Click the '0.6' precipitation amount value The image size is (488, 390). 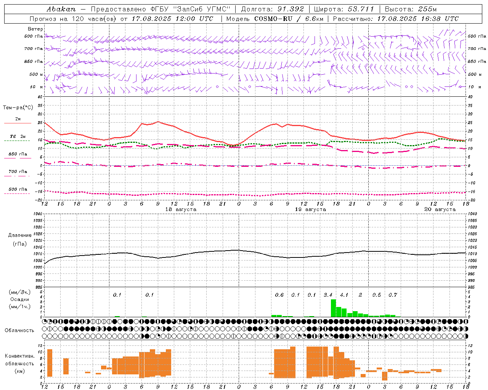[279, 295]
